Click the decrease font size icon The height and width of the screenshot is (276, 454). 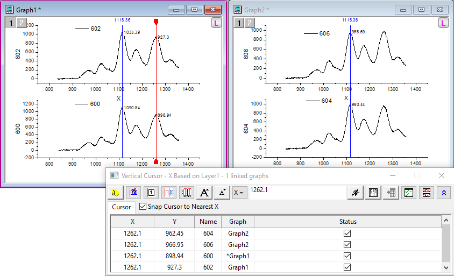click(x=222, y=193)
